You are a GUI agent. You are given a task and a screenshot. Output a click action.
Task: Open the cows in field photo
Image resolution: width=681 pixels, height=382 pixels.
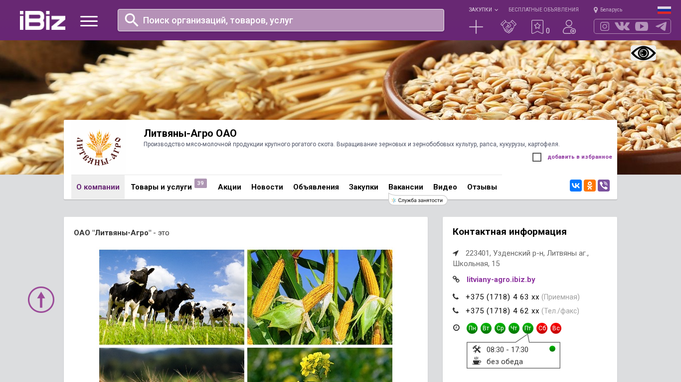[x=171, y=297]
